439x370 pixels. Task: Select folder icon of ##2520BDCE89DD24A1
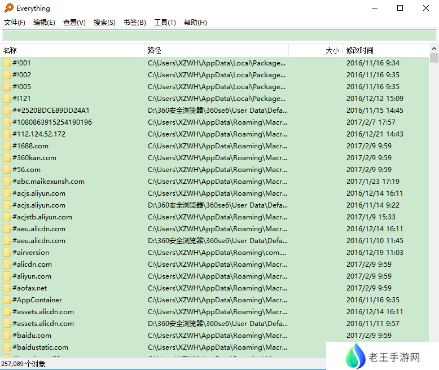[x=7, y=111]
